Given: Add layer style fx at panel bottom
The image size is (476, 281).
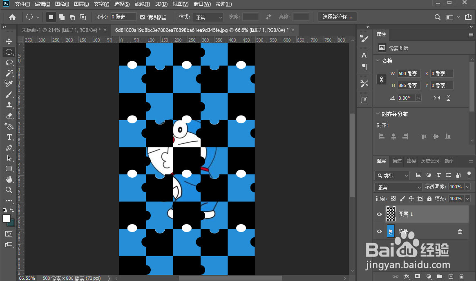Looking at the screenshot, I should (x=407, y=277).
